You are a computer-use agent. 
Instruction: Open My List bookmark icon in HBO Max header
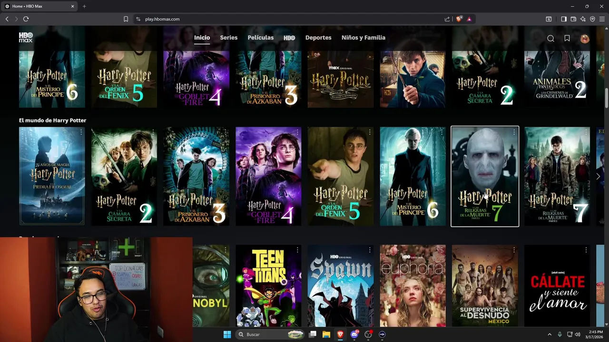[x=567, y=38]
